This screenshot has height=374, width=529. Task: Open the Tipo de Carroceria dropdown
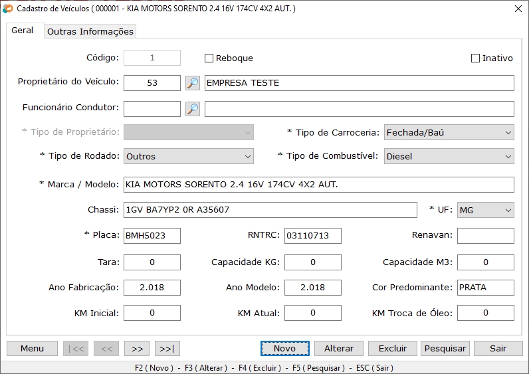449,133
